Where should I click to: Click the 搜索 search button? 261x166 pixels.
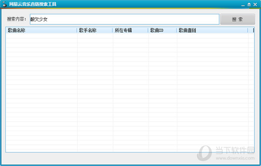pyautogui.click(x=238, y=19)
